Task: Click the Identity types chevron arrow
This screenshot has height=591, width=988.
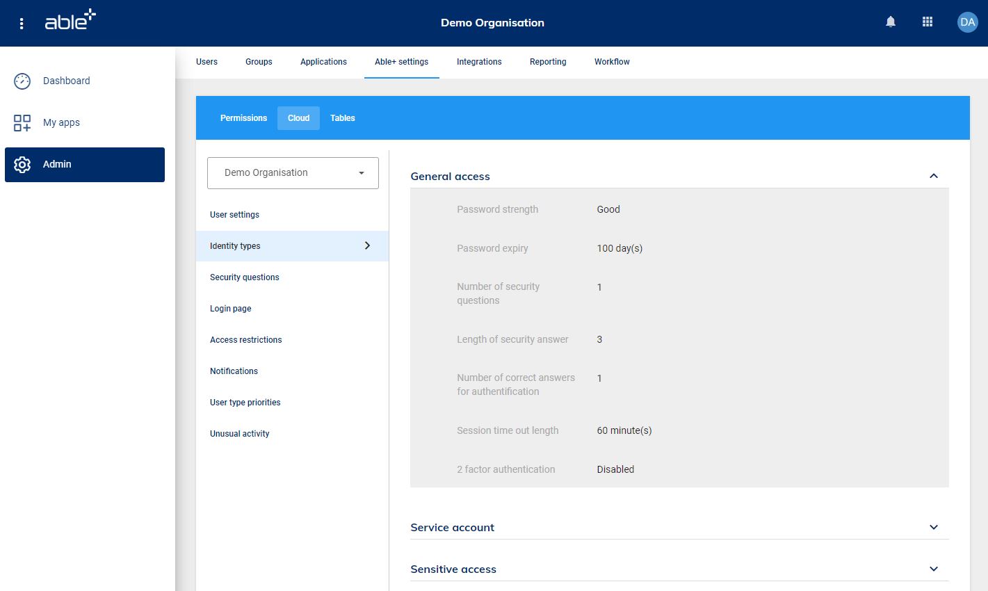Action: coord(367,245)
